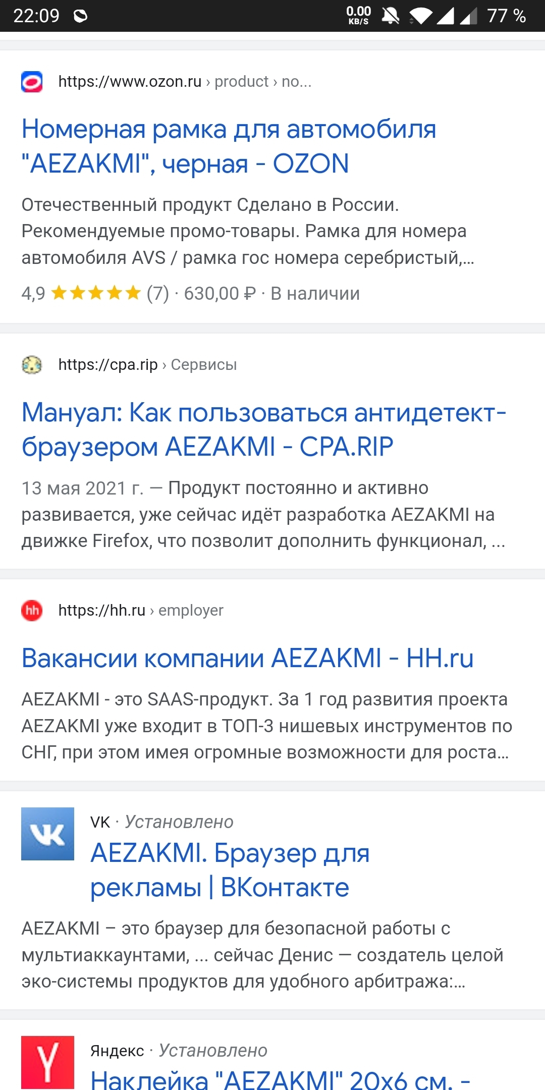Open the VK app icon thumbnail
Image resolution: width=545 pixels, height=1090 pixels.
click(47, 834)
